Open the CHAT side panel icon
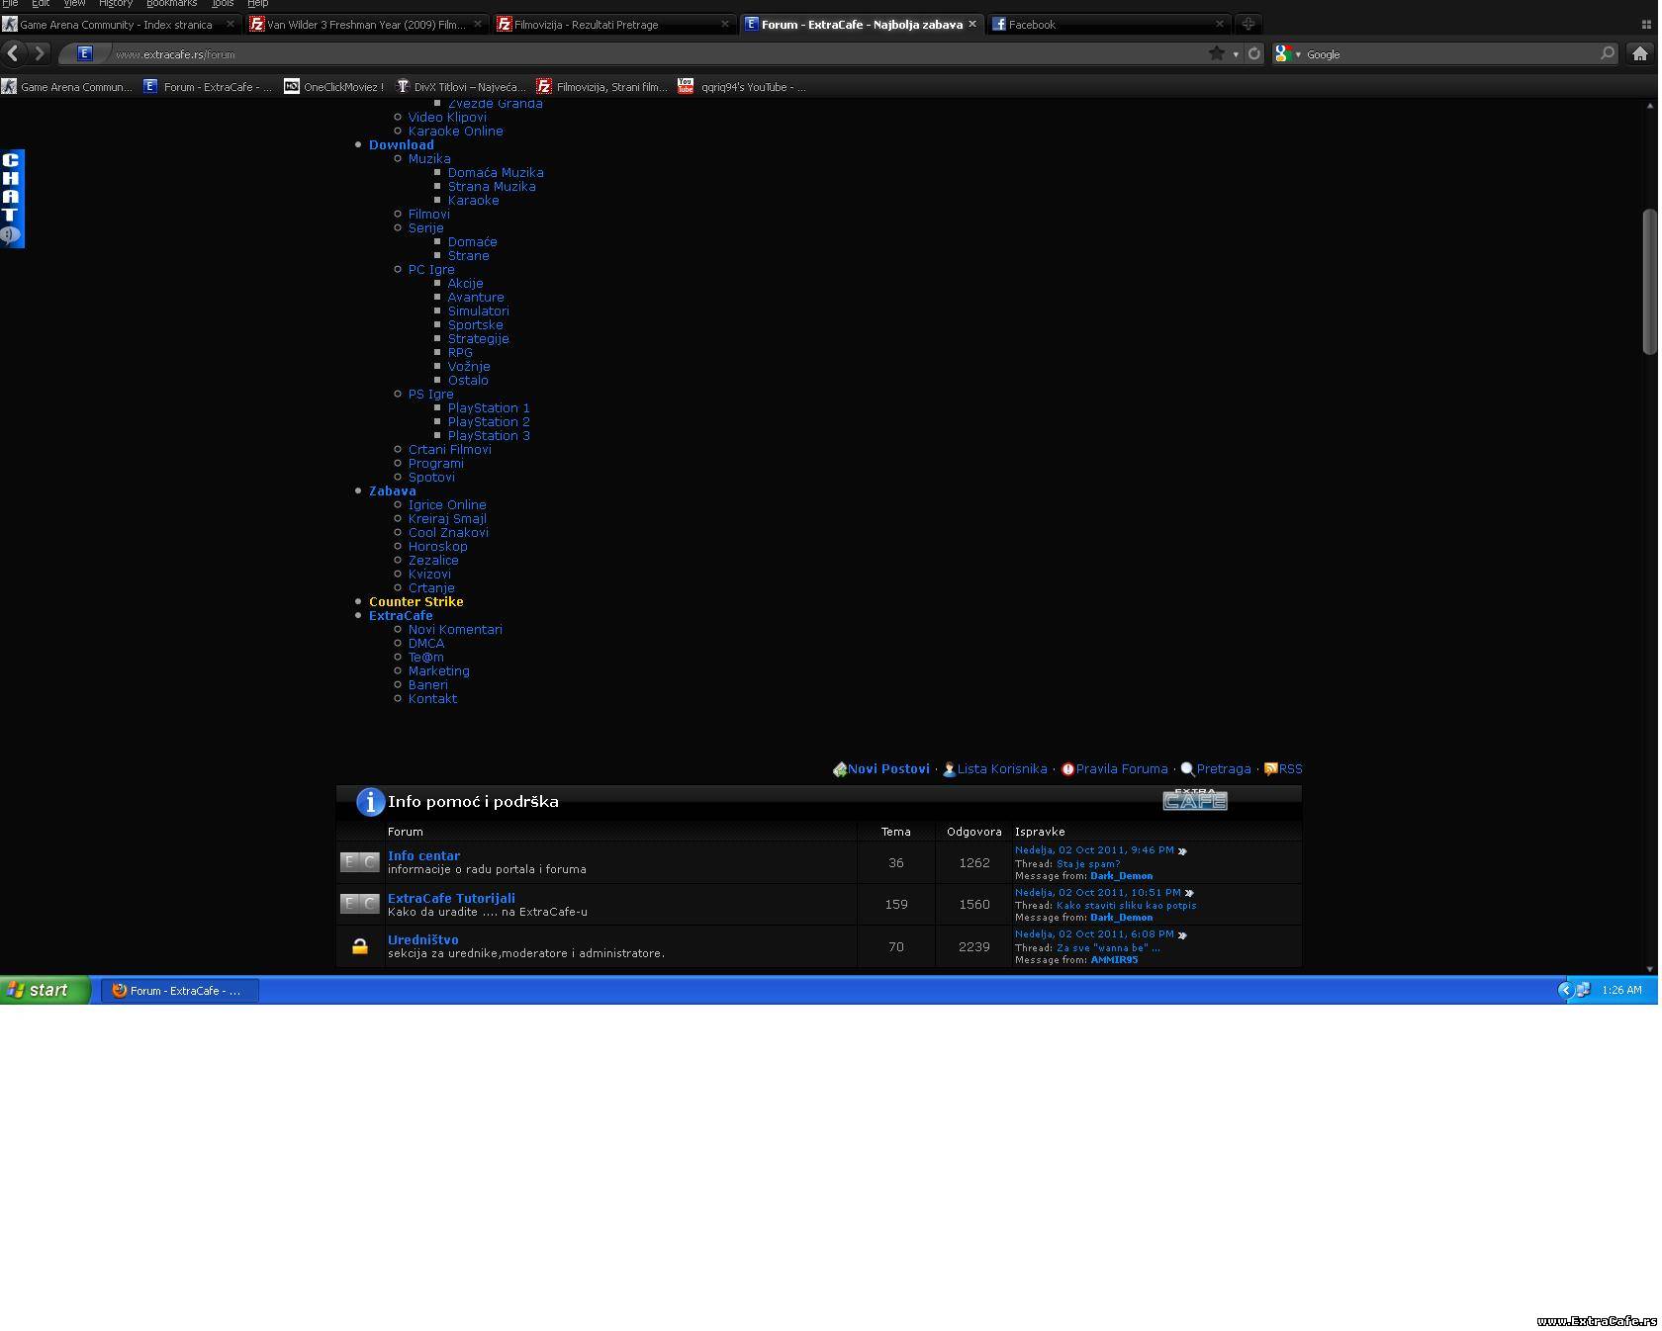The height and width of the screenshot is (1331, 1662). (x=12, y=198)
